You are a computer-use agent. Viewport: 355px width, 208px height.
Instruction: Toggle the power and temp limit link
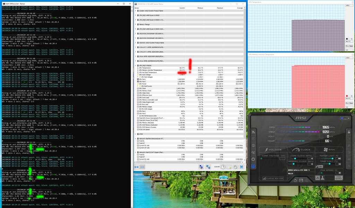pyautogui.click(x=317, y=166)
